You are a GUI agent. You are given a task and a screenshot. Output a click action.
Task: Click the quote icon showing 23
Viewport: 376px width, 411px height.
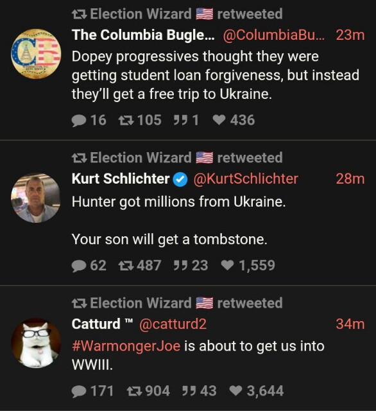point(181,265)
